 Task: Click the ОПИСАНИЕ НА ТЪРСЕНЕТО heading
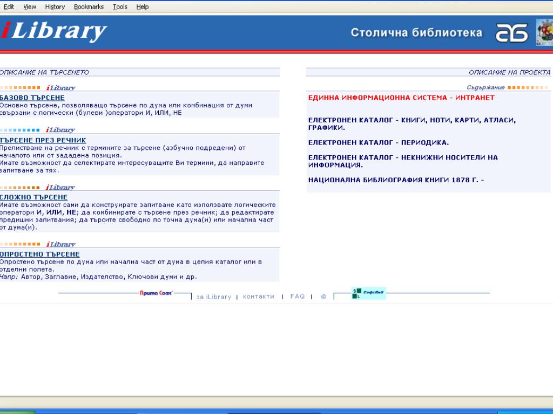[x=44, y=72]
